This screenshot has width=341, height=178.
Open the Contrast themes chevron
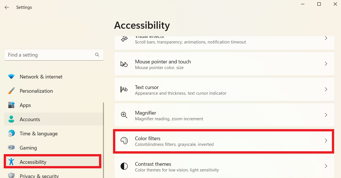(326, 166)
